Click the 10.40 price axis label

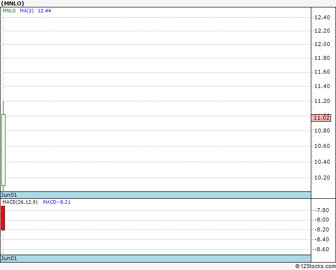(322, 162)
